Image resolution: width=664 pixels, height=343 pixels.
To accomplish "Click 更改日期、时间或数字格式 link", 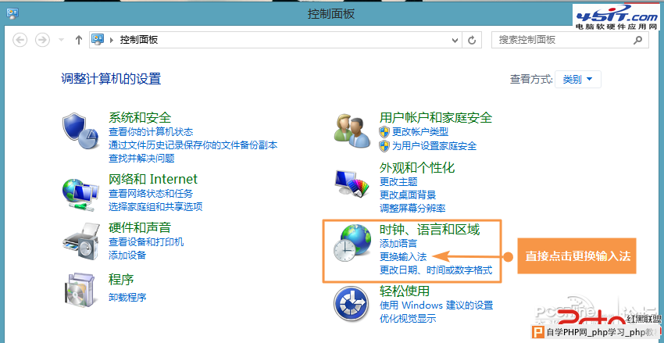I will click(435, 270).
